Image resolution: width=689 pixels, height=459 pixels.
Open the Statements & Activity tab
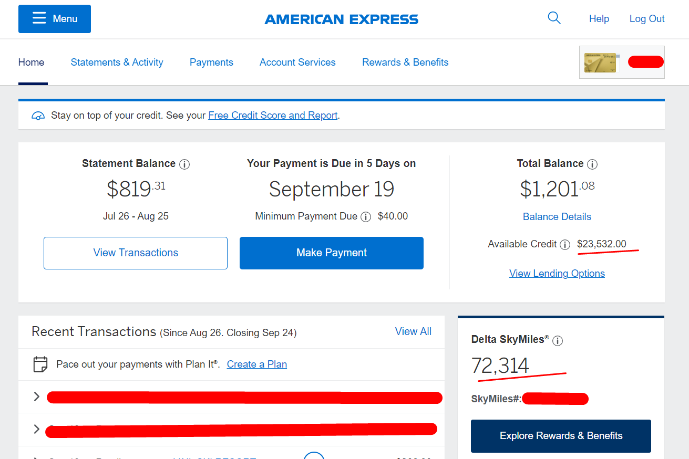pos(117,62)
